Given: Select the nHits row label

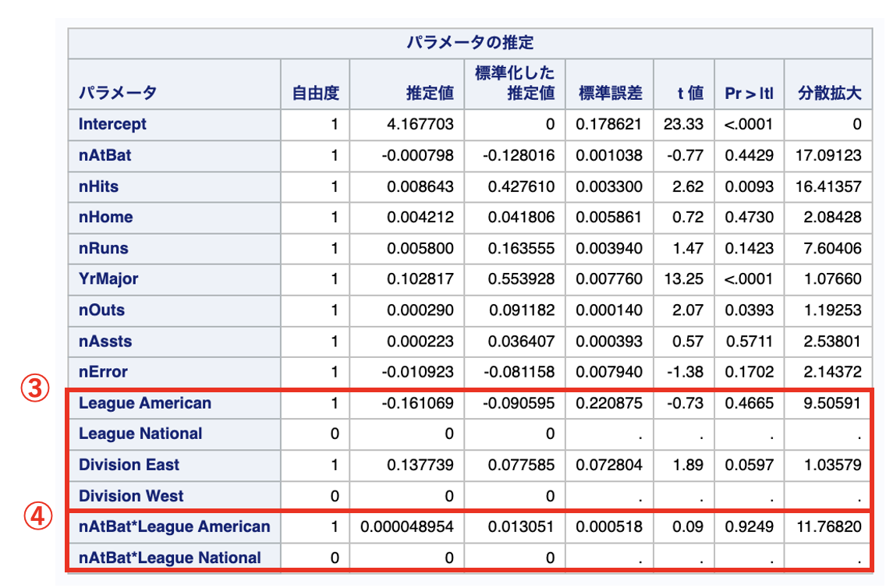Looking at the screenshot, I should [x=99, y=186].
